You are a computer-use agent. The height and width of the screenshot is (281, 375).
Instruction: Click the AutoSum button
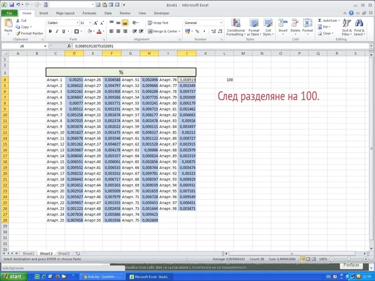329,20
